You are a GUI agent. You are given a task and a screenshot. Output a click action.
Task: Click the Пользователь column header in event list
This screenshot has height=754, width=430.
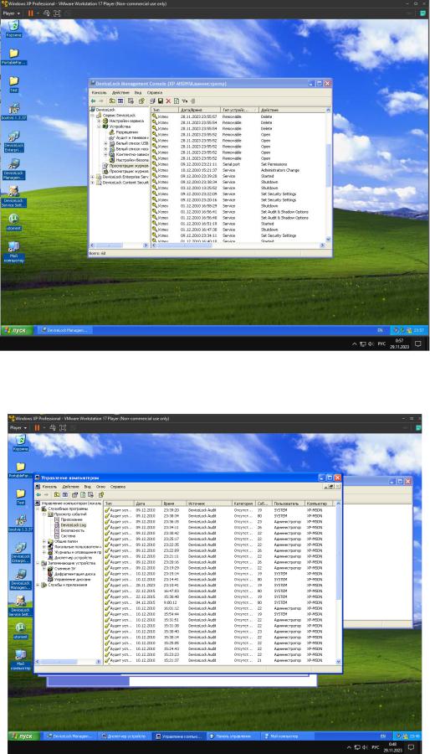(288, 503)
